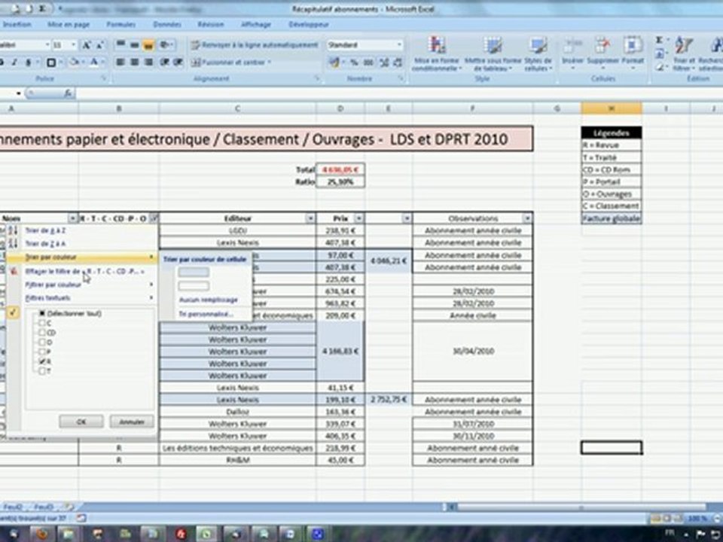Screen dimensions: 723x542
Task: Click the borders icon in Police group
Action: click(x=50, y=62)
